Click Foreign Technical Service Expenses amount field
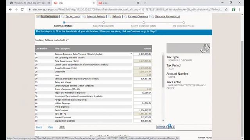 click(x=143, y=100)
